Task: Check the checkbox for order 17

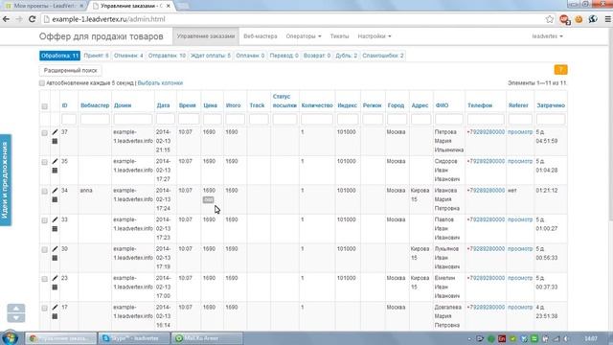Action: [45, 309]
